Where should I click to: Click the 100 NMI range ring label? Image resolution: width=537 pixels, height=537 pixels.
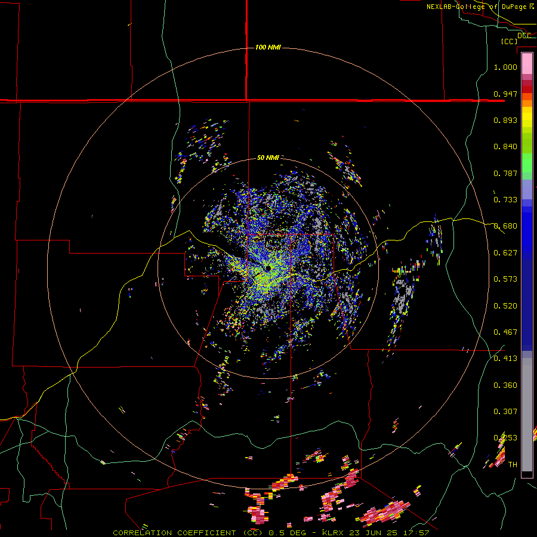coord(268,47)
